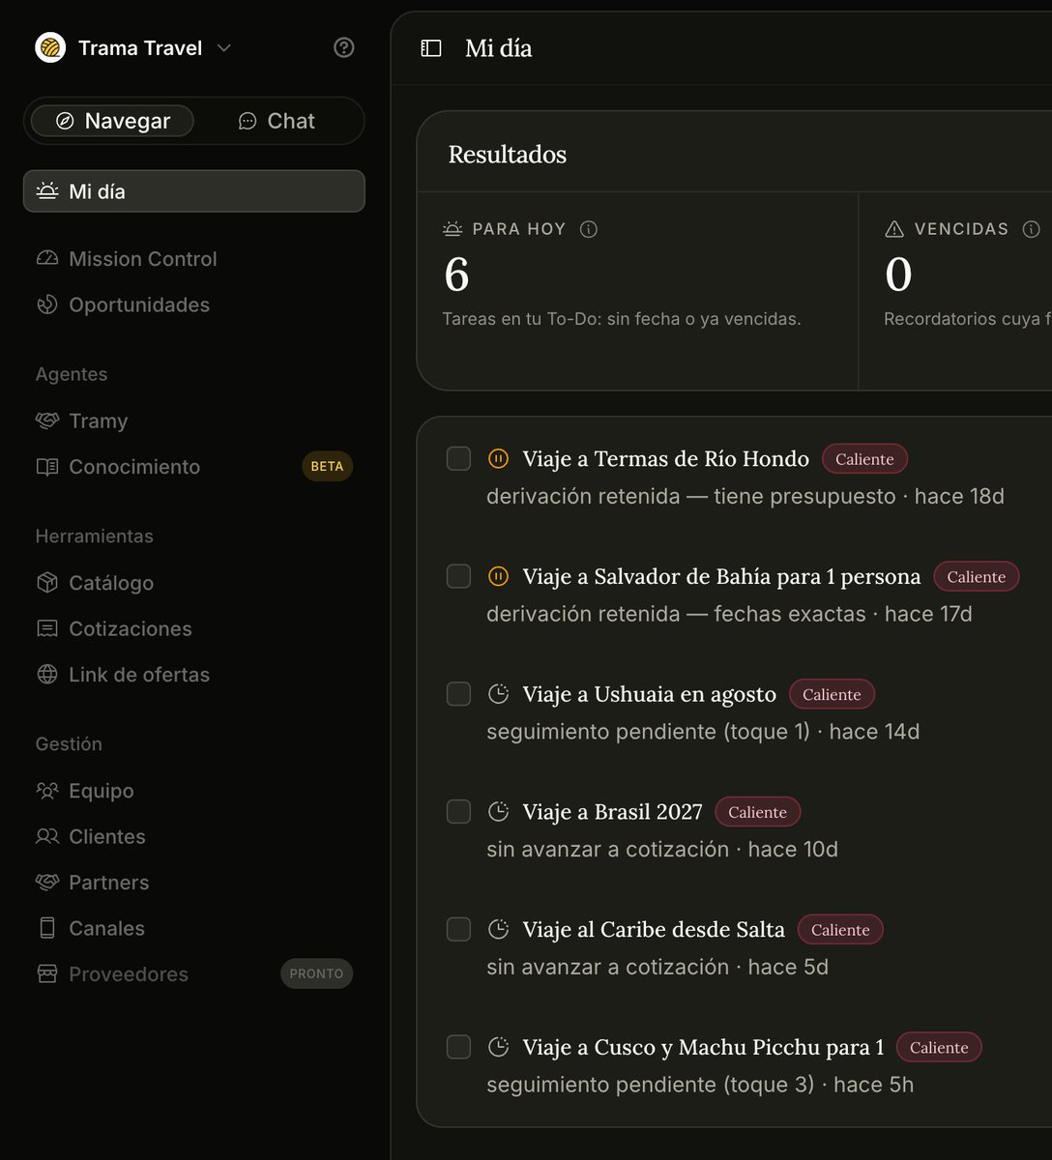Click the Canales phone icon
This screenshot has width=1052, height=1160.
pos(47,928)
